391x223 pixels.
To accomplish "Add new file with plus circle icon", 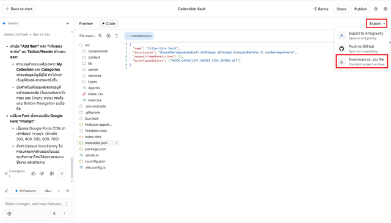I will point(109,36).
